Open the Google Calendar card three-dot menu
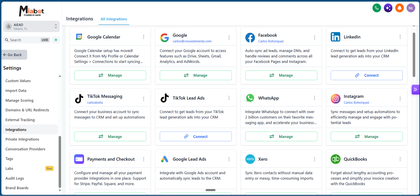 click(144, 37)
